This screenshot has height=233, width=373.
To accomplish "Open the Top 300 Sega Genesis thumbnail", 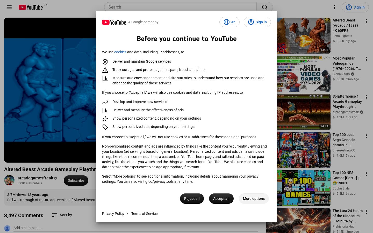I will click(304, 150).
